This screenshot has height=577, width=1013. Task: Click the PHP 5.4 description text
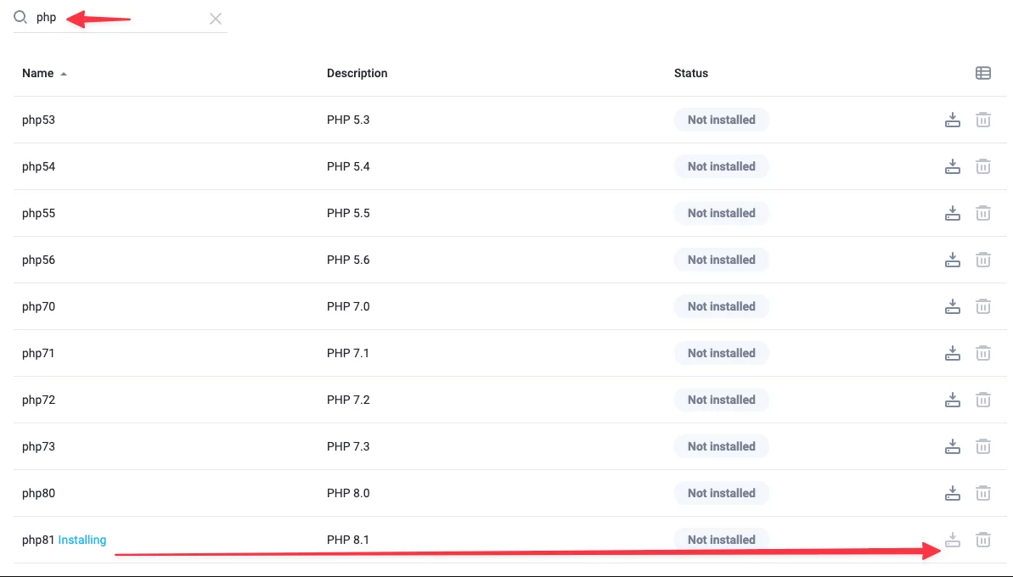click(348, 166)
